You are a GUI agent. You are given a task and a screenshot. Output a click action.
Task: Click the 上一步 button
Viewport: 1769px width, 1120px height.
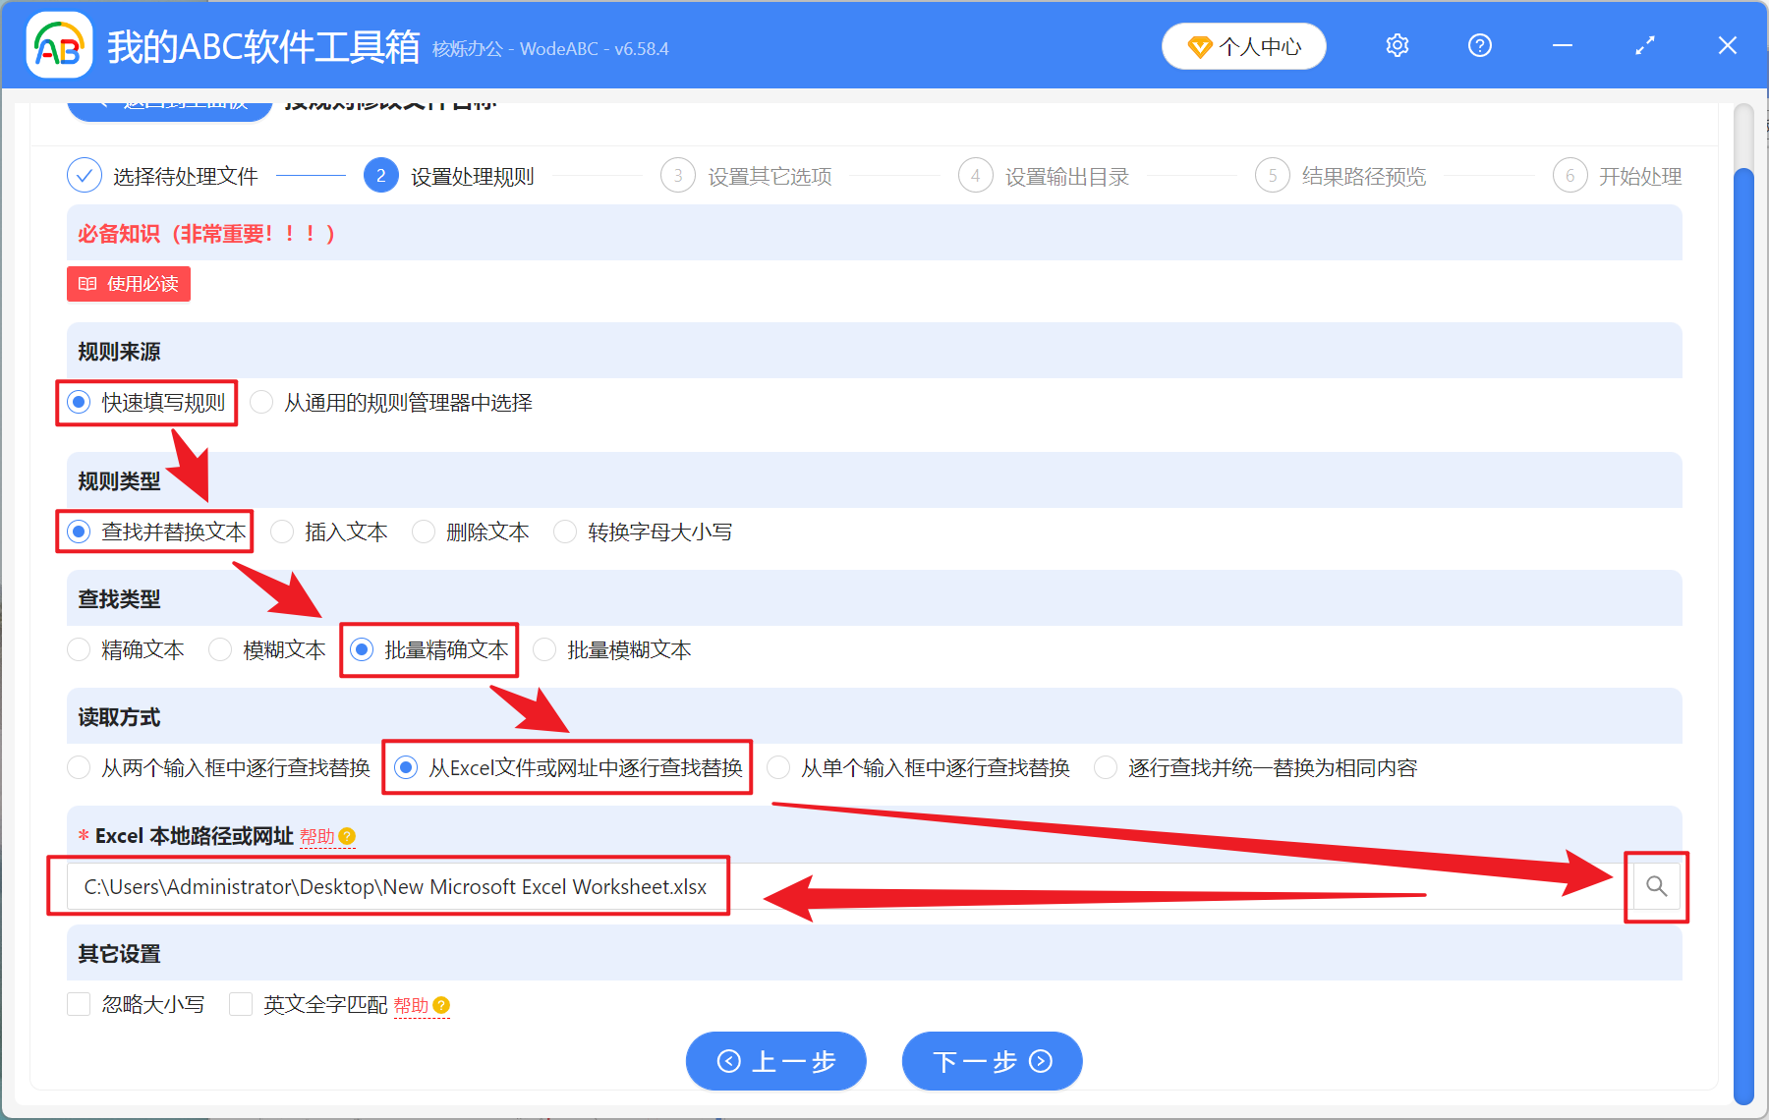[x=775, y=1061]
